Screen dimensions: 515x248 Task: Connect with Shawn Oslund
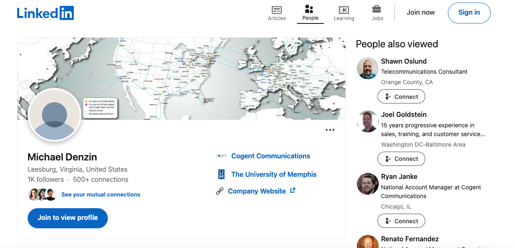(401, 97)
